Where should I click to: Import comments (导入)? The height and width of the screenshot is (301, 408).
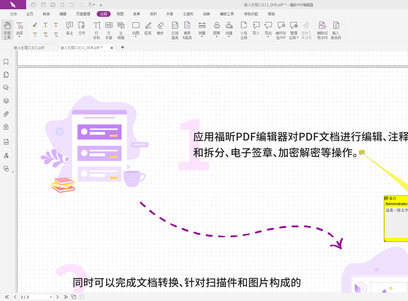[x=256, y=28]
